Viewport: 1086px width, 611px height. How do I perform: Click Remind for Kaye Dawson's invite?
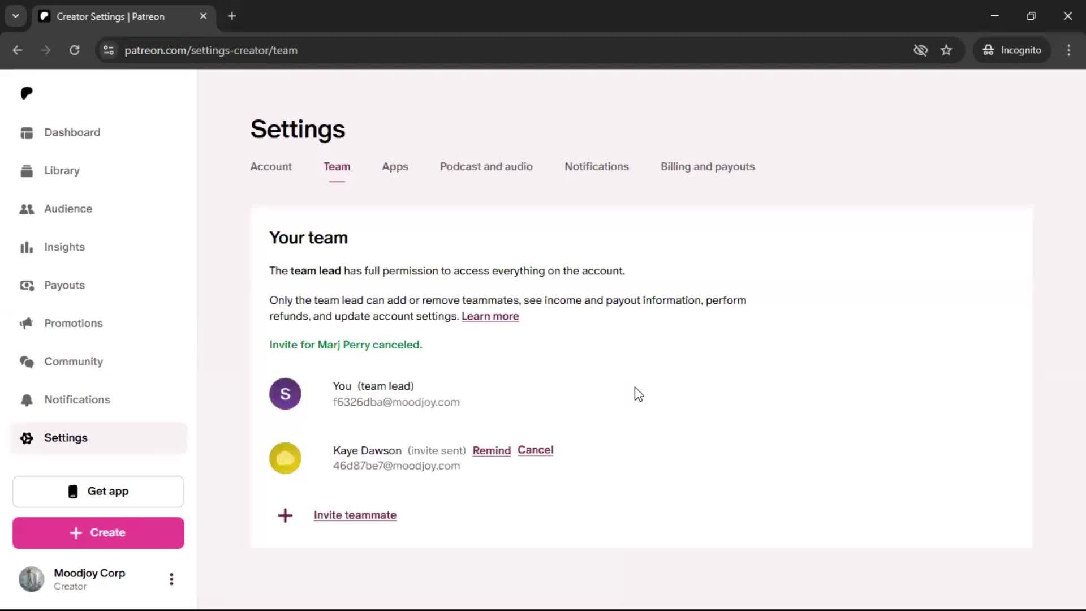point(492,451)
